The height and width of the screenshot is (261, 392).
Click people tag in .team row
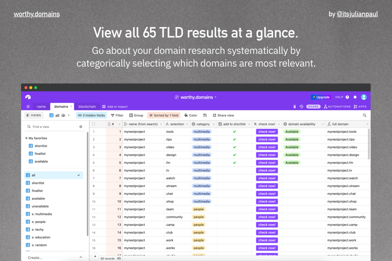click(x=199, y=209)
